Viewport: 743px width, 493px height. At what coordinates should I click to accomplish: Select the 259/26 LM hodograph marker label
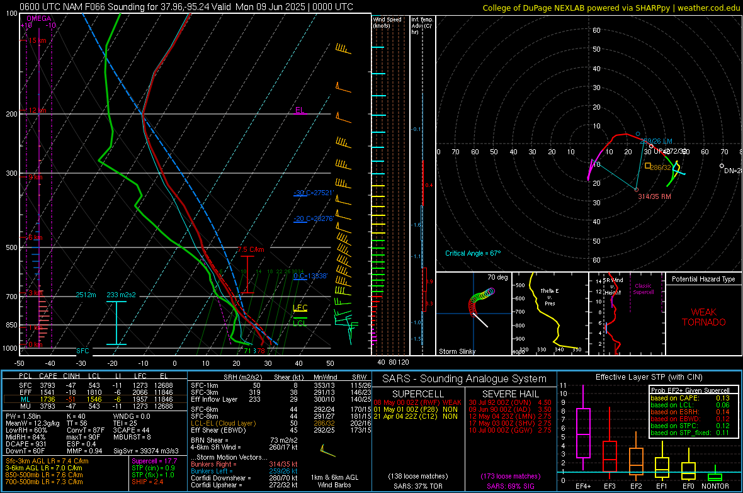[x=656, y=141]
